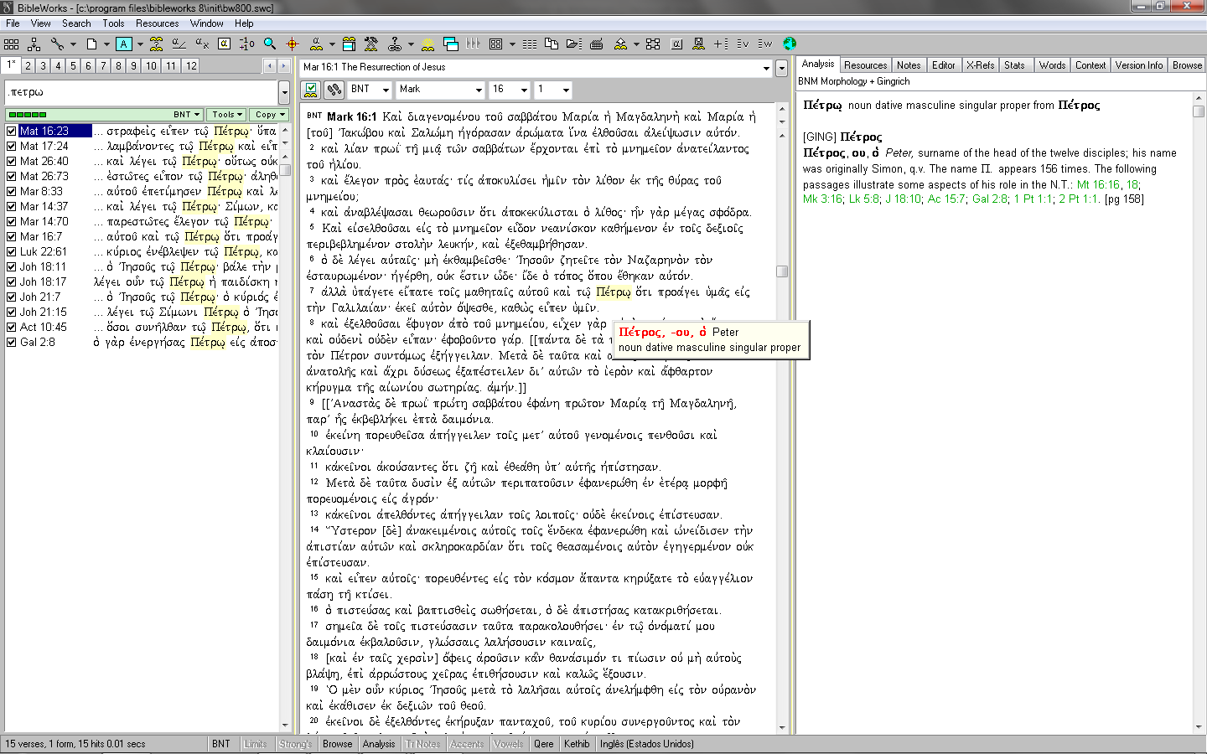Click the crossed hammer tools icon
The height and width of the screenshot is (754, 1207).
[x=371, y=44]
